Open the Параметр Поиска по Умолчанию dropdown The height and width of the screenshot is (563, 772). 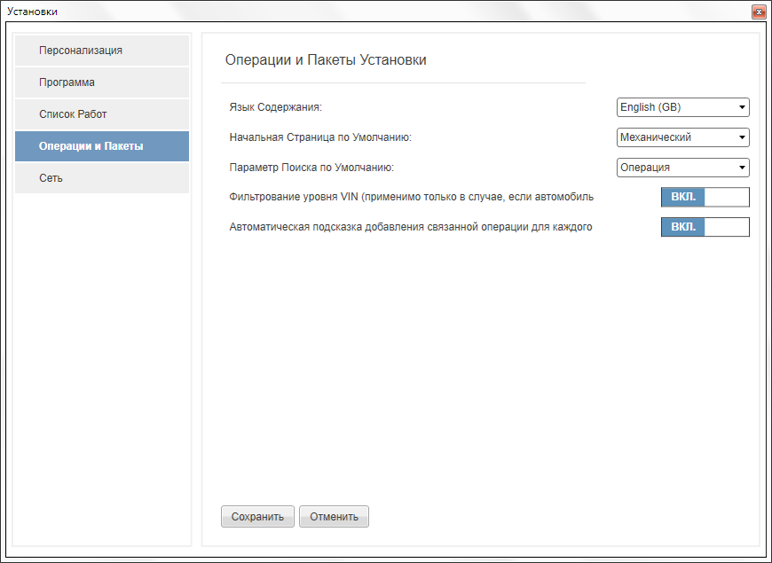pyautogui.click(x=683, y=168)
